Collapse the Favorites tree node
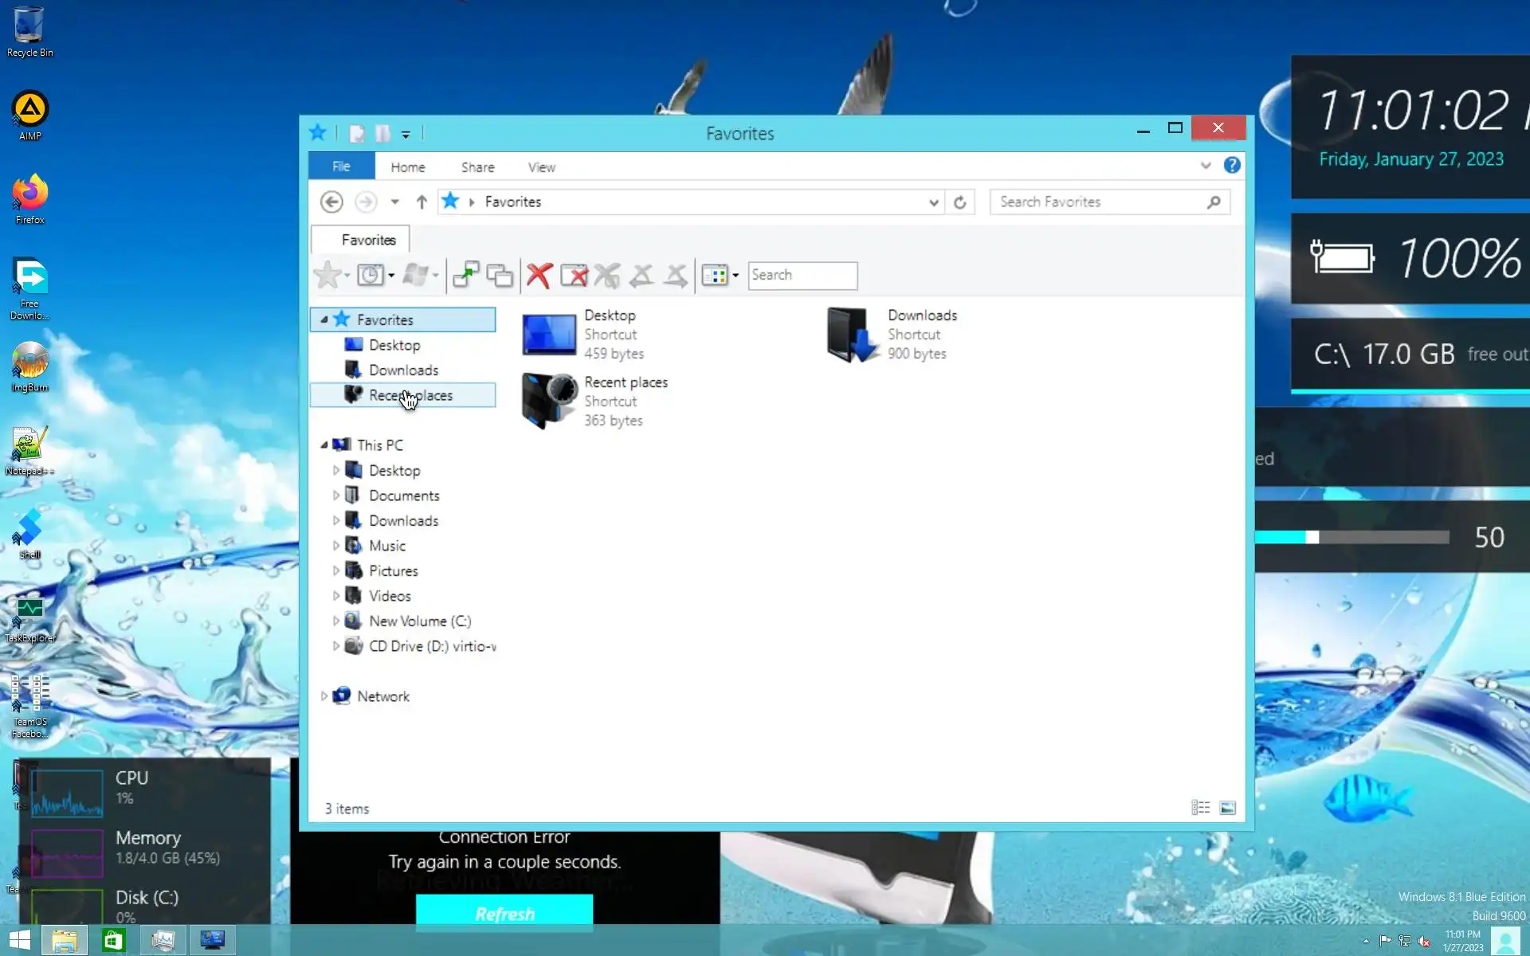The height and width of the screenshot is (956, 1530). [x=324, y=320]
